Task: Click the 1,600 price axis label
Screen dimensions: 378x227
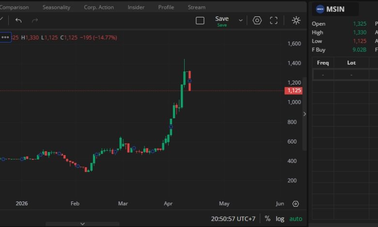Action: 294,43
